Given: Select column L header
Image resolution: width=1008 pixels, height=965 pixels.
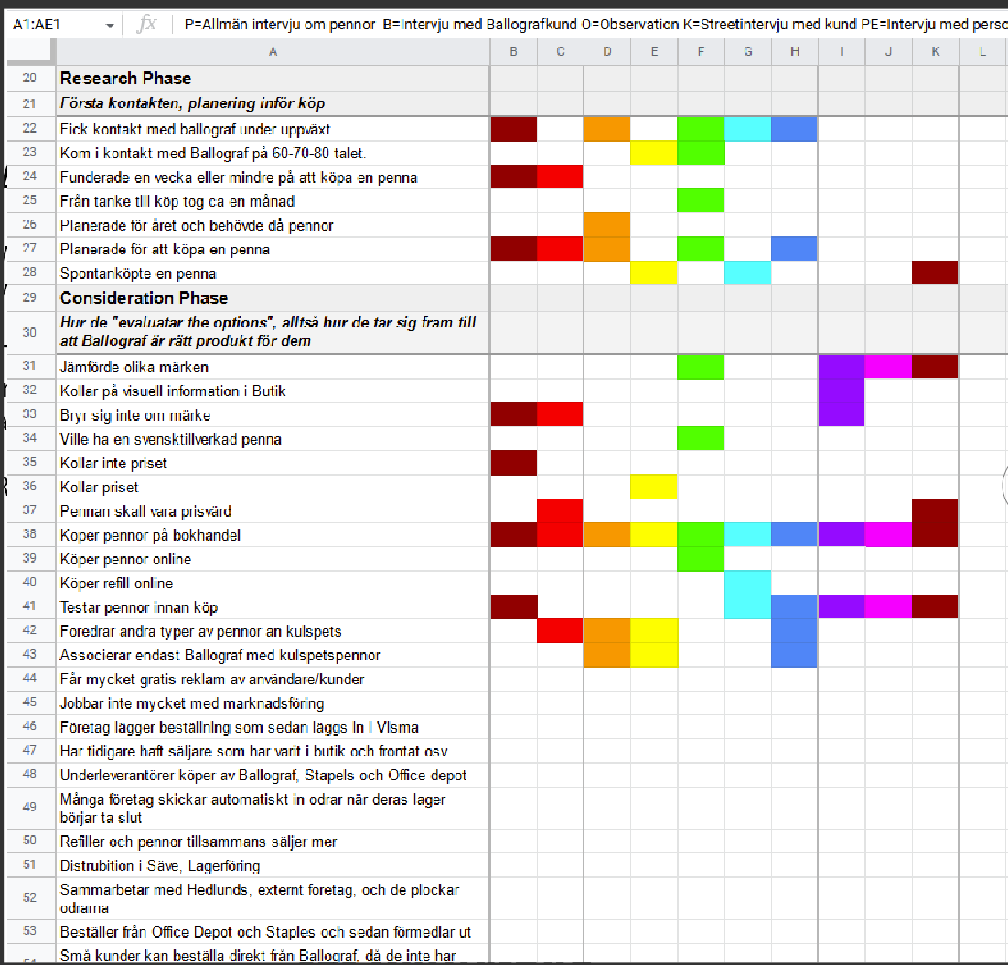Looking at the screenshot, I should point(983,51).
